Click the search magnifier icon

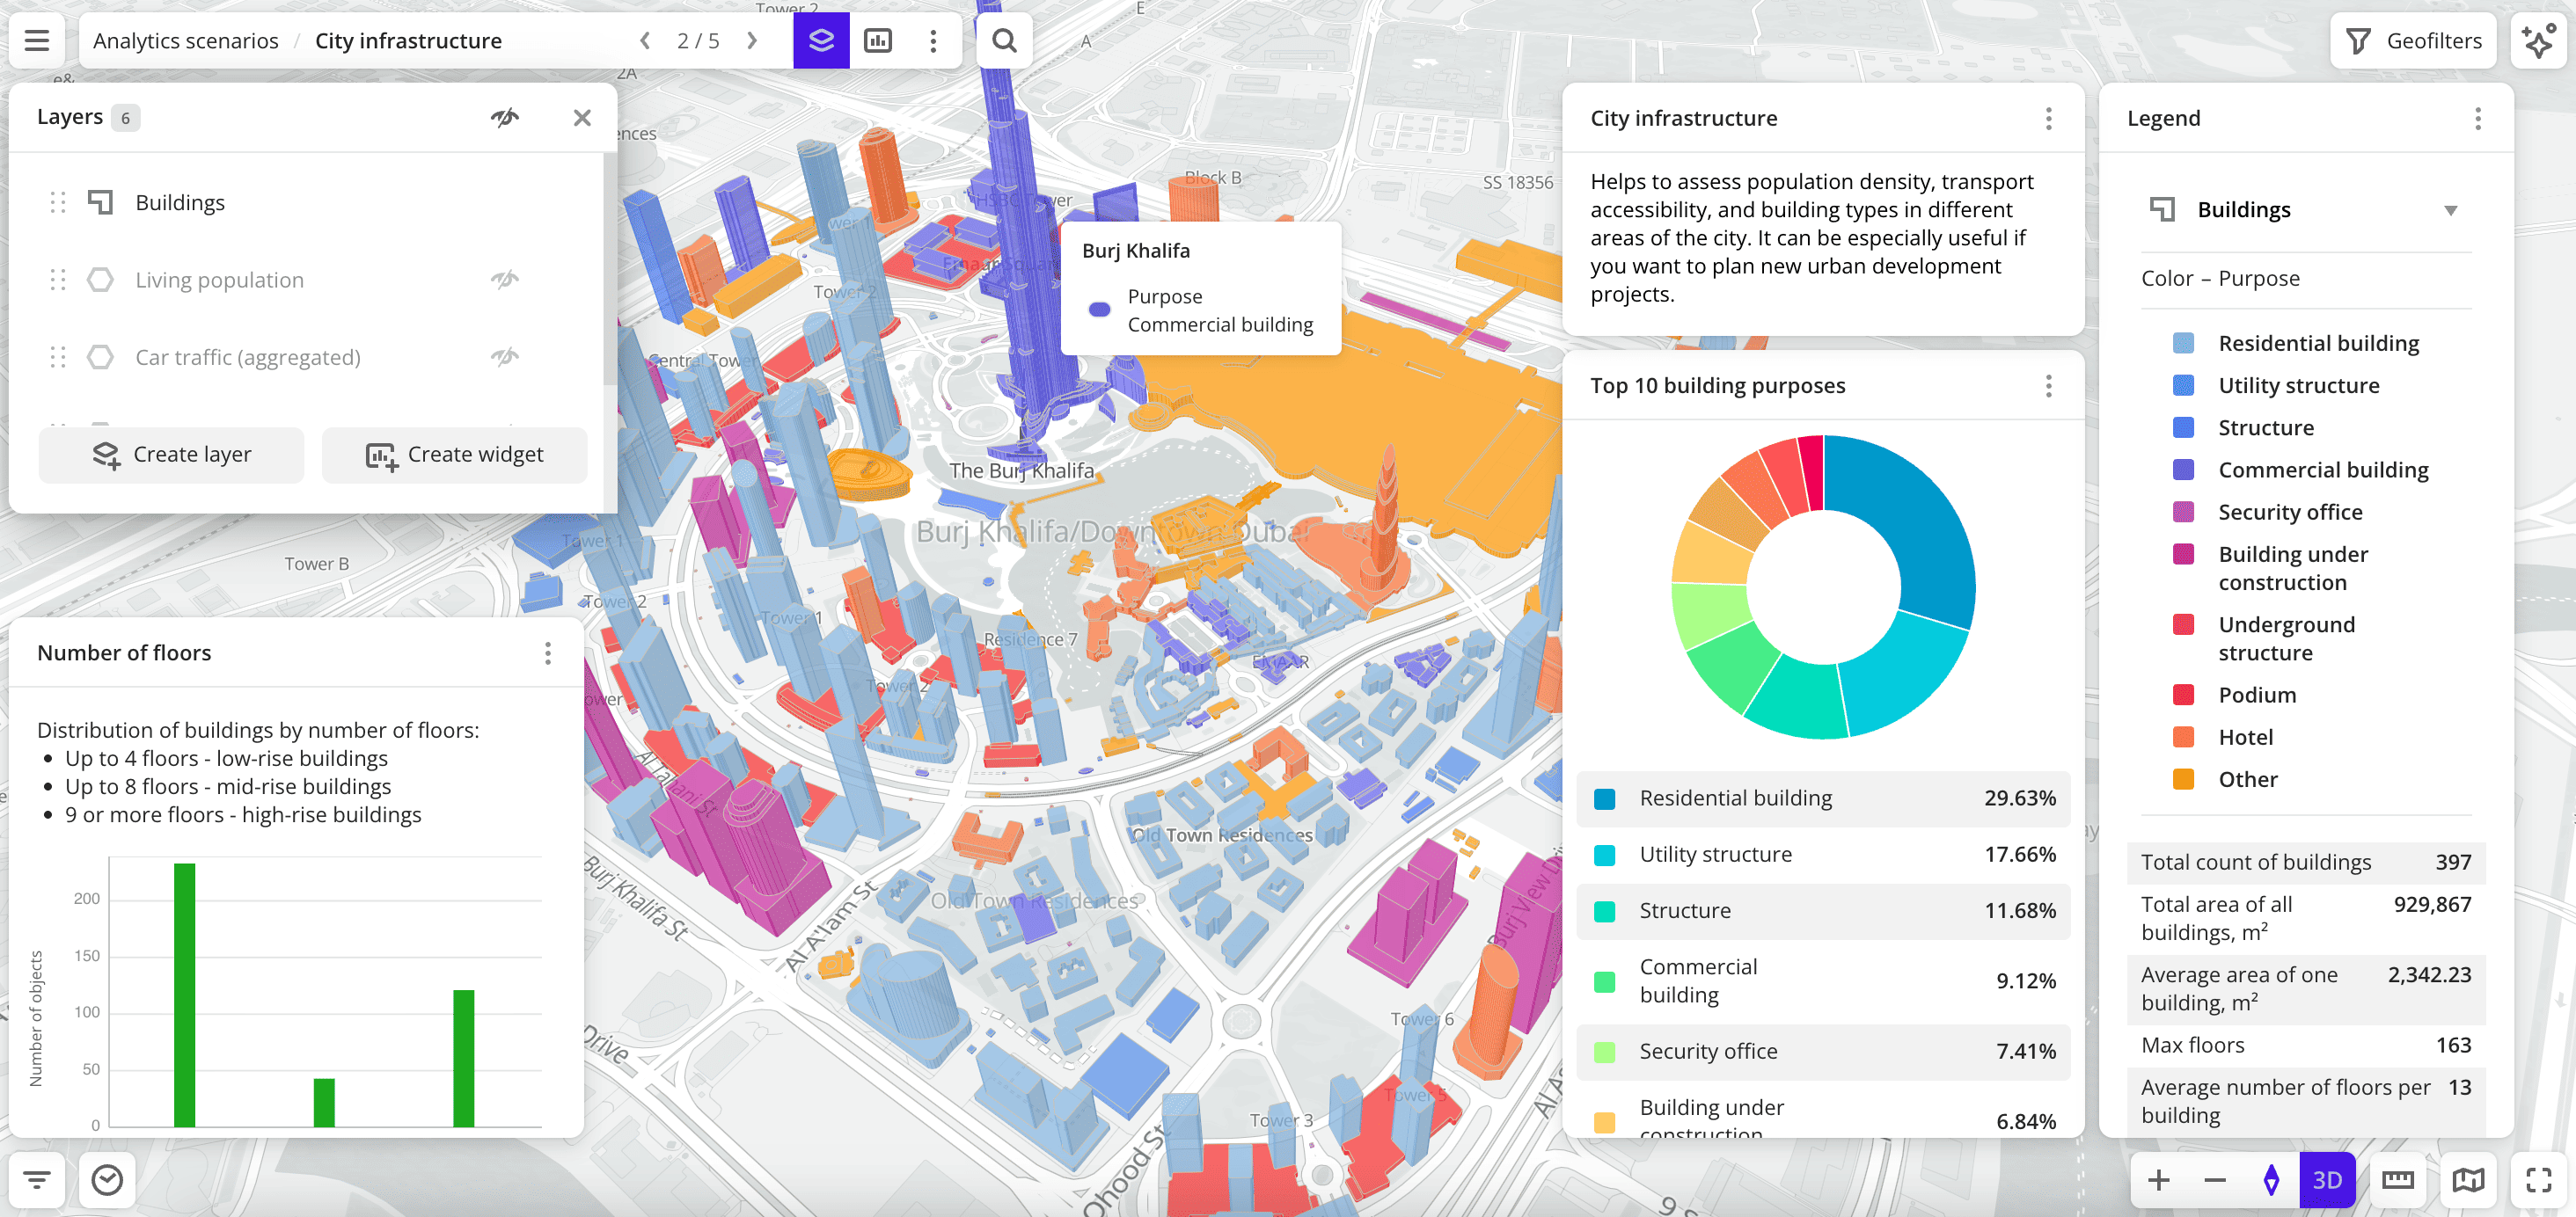(x=1004, y=41)
